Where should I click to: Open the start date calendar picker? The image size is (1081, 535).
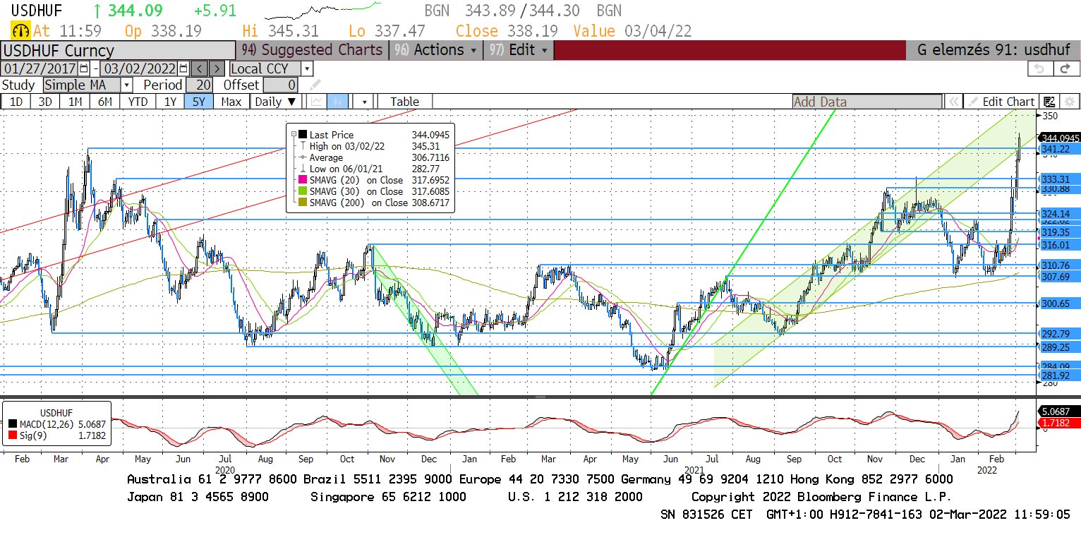(84, 68)
